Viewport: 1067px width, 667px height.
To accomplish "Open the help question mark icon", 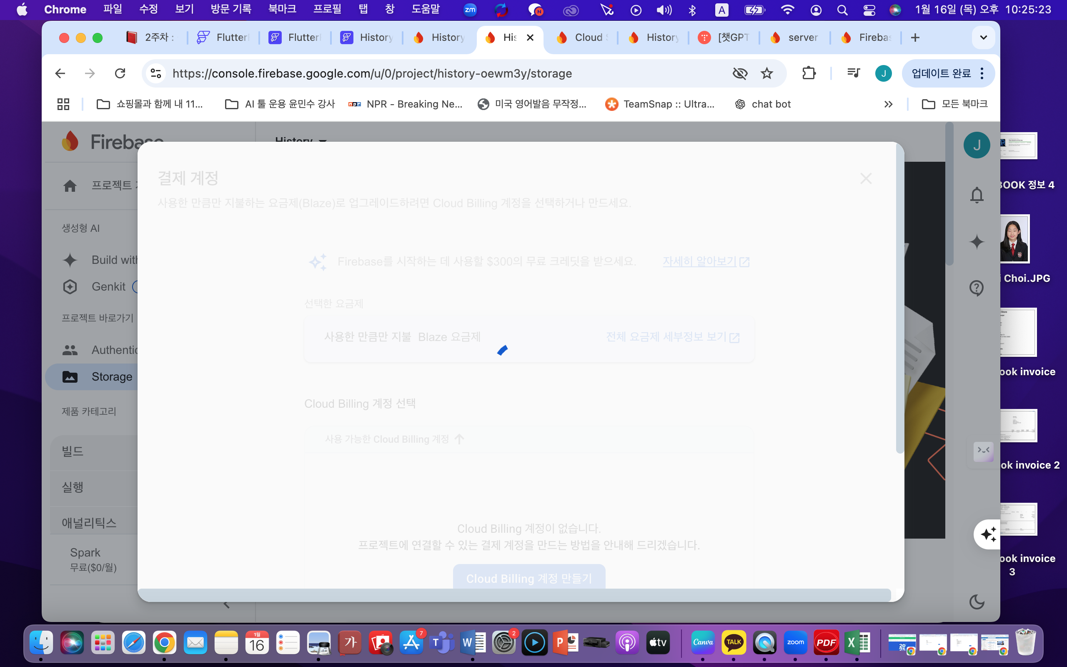I will (x=977, y=288).
